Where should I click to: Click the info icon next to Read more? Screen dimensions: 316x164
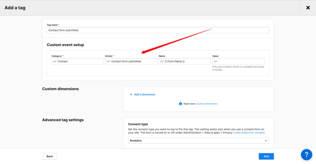click(181, 104)
